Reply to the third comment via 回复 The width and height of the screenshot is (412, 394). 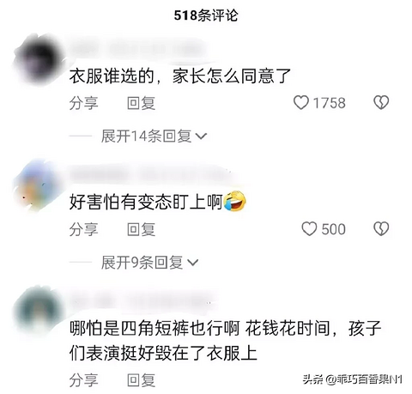point(141,380)
